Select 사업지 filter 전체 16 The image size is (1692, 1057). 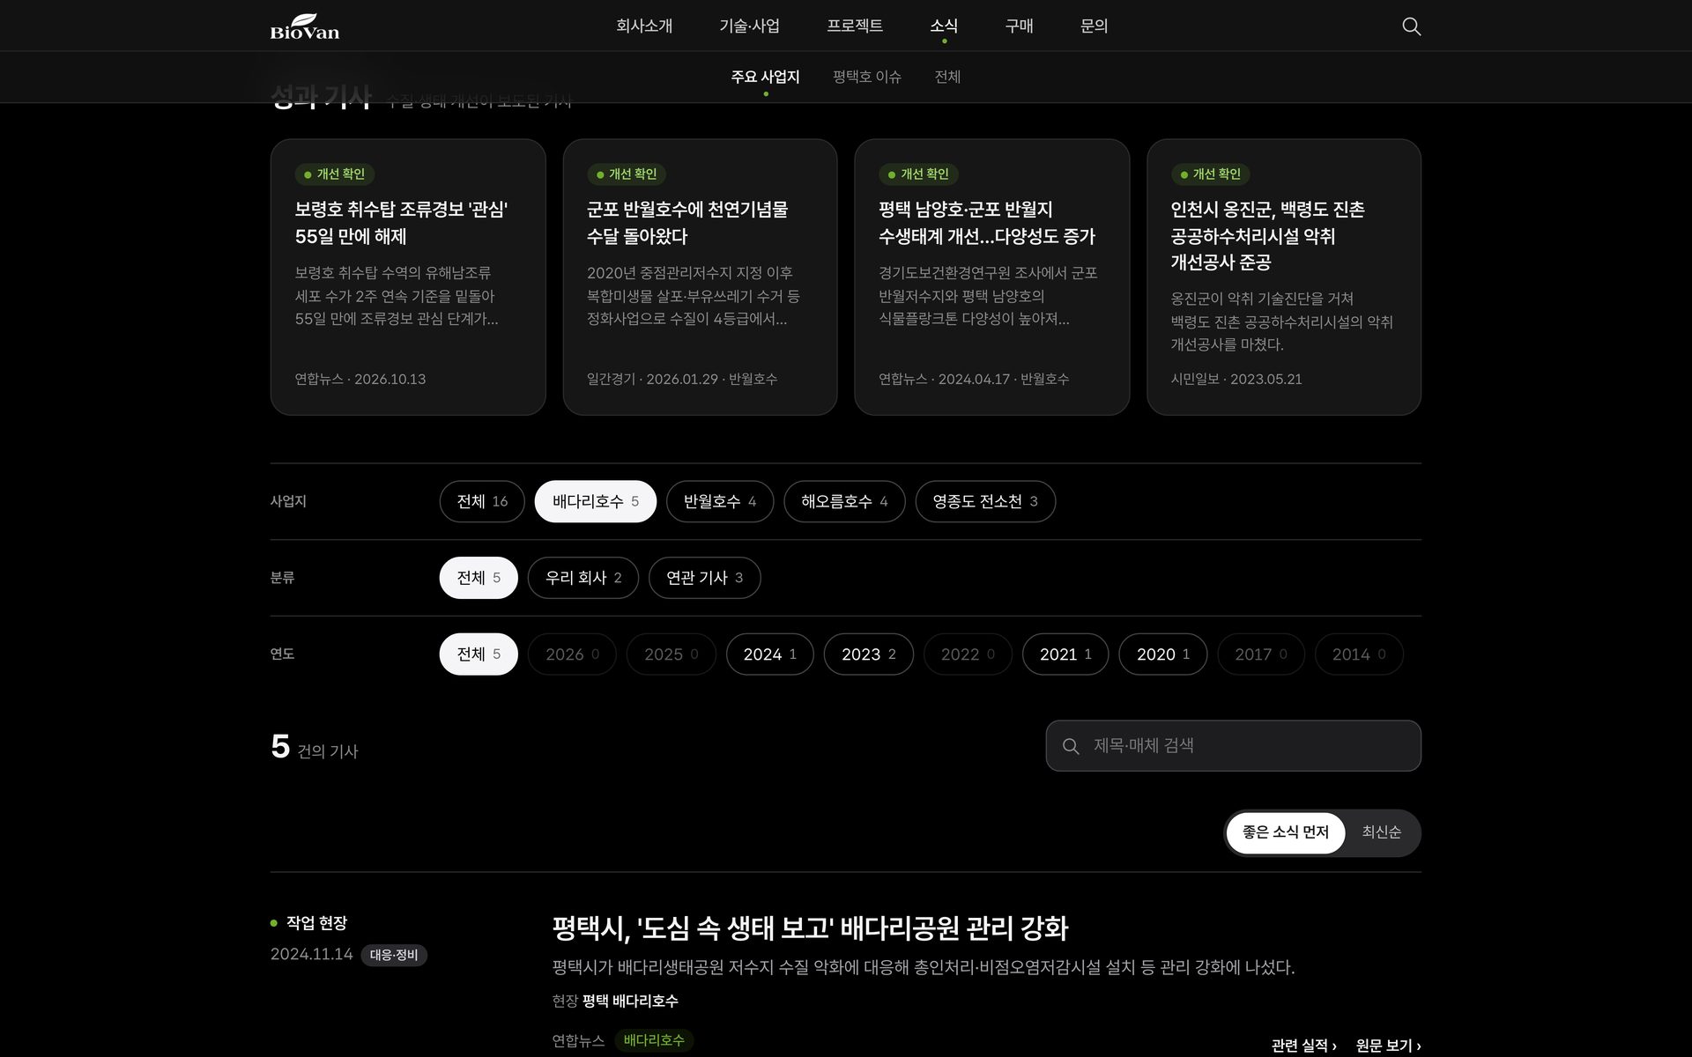482,501
